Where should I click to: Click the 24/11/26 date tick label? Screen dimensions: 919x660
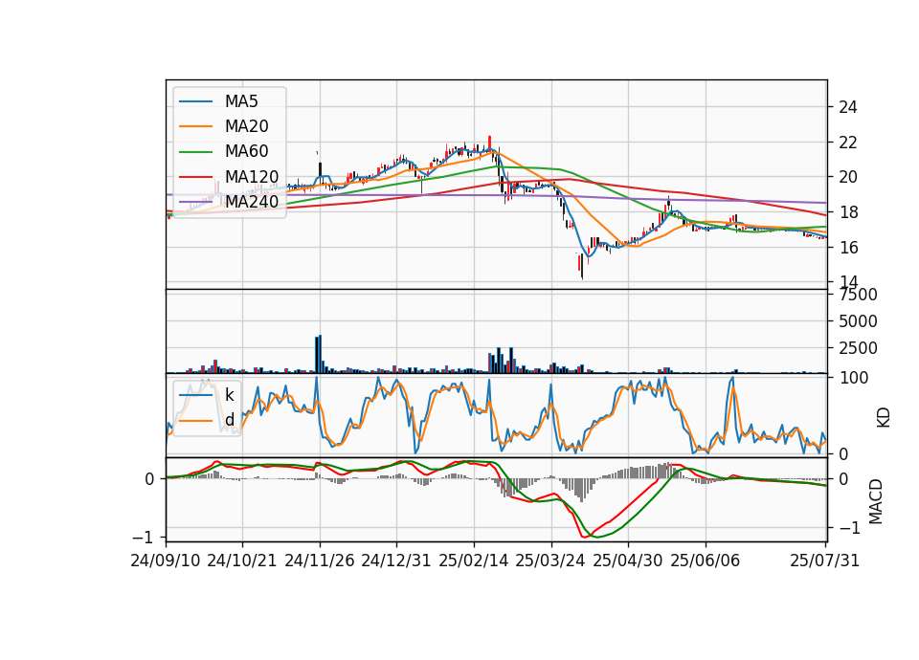click(x=320, y=561)
